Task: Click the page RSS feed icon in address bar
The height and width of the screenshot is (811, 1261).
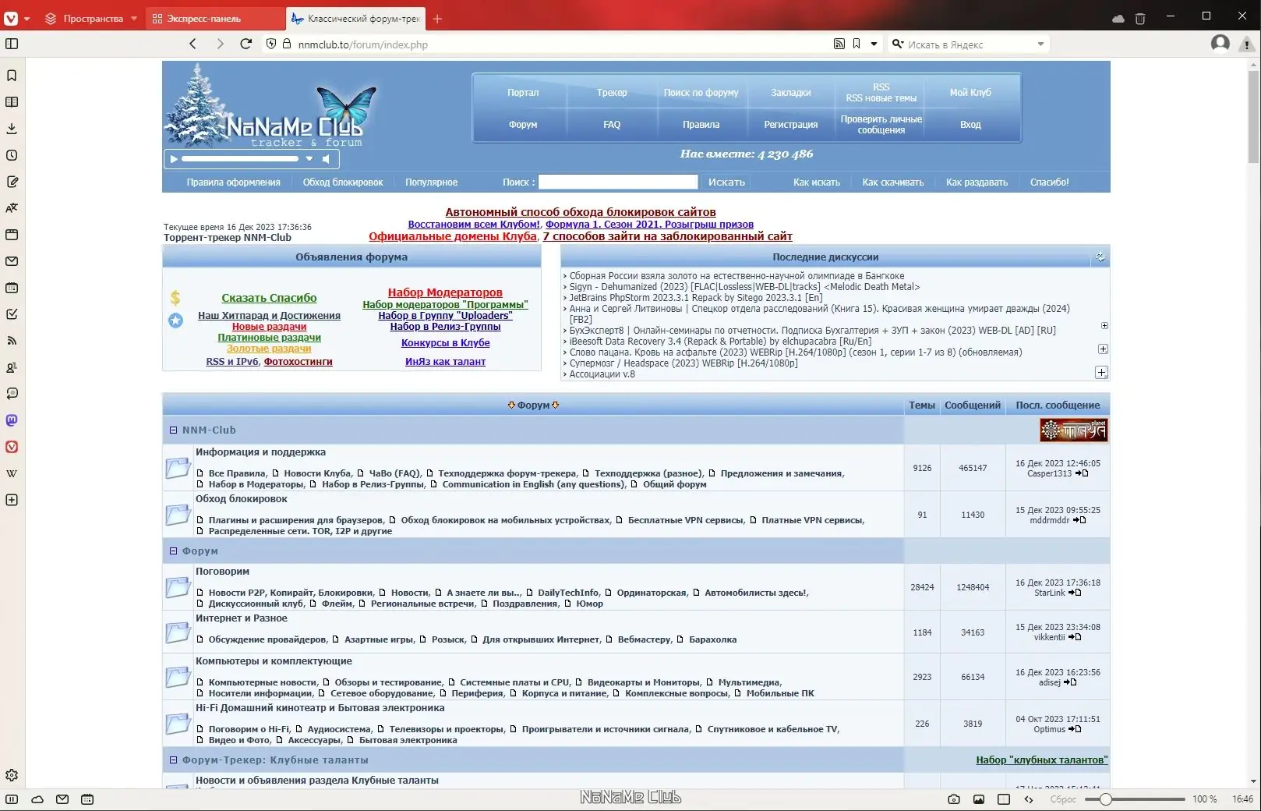Action: point(839,44)
